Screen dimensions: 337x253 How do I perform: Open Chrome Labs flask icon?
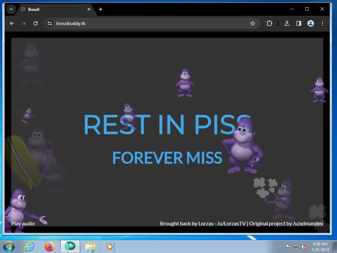[x=287, y=23]
